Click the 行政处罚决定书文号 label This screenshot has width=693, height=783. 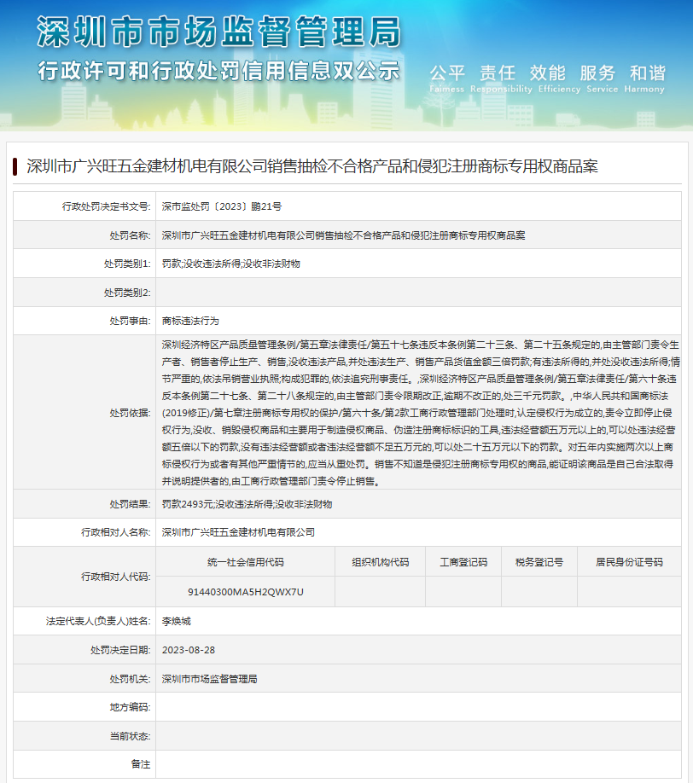pos(106,206)
